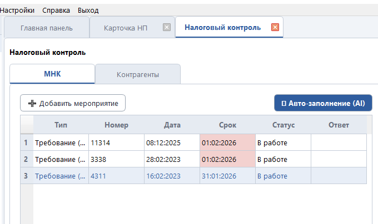The height and width of the screenshot is (224, 378).
Task: Select the МНК sub-tab
Action: pos(52,74)
